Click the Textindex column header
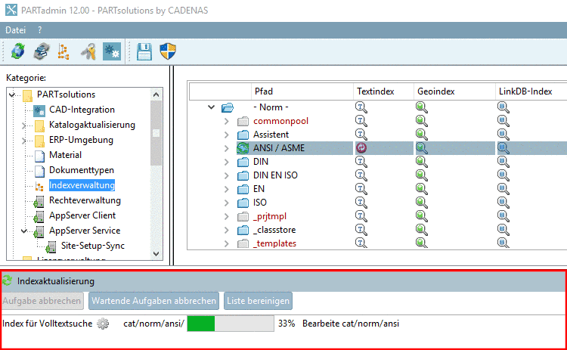The width and height of the screenshot is (567, 350). click(x=383, y=91)
